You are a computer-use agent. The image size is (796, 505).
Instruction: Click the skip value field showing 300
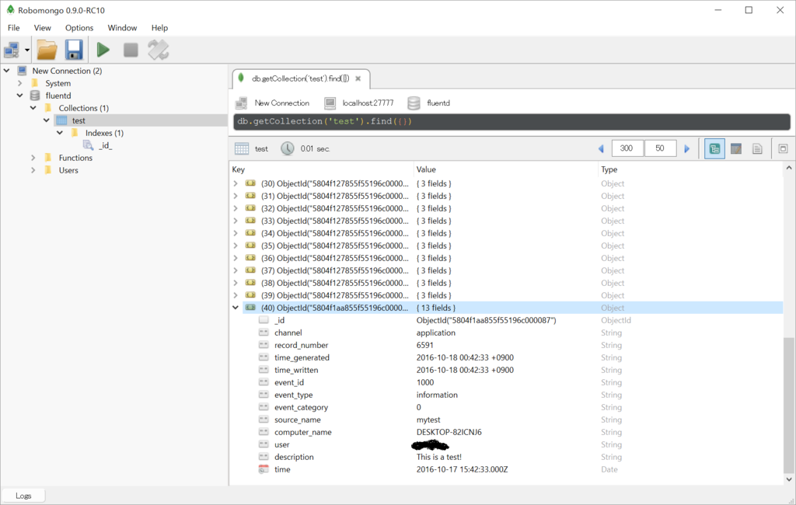point(627,148)
